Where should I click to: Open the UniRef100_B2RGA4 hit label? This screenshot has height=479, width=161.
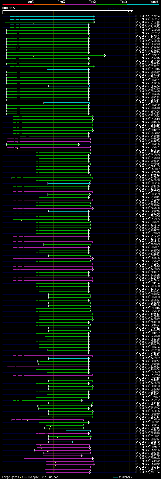[147, 147]
